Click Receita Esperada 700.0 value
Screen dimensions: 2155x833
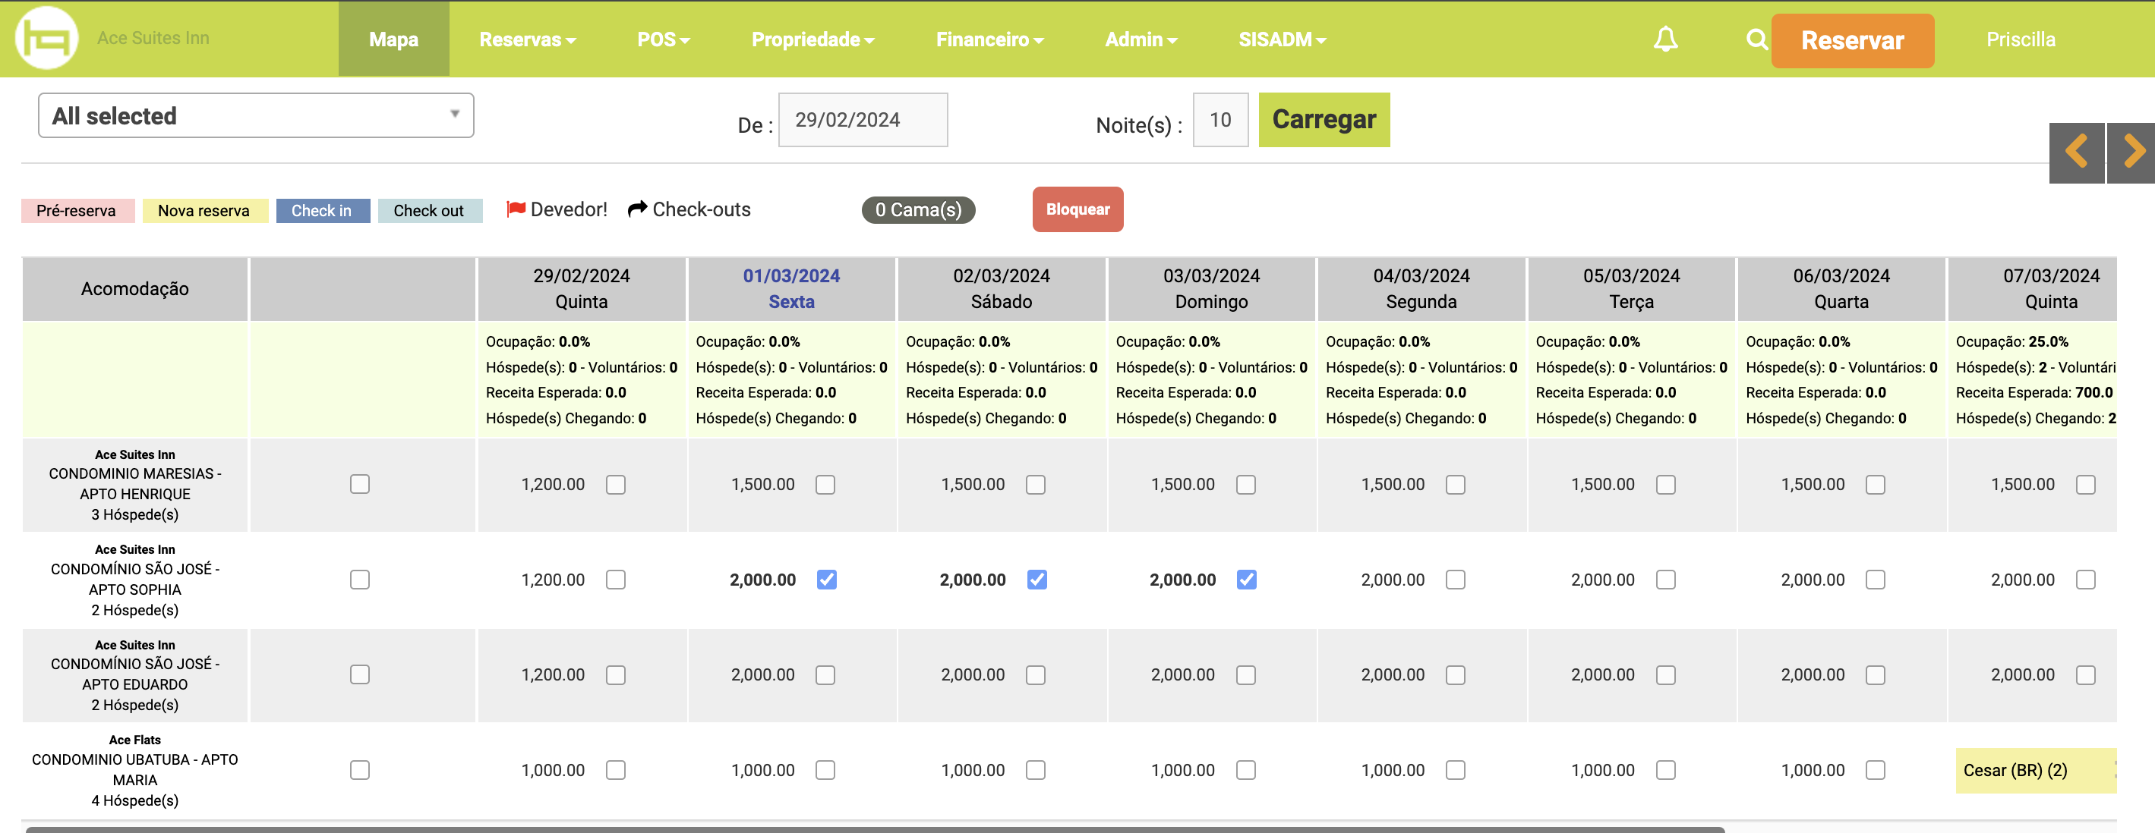click(2094, 392)
